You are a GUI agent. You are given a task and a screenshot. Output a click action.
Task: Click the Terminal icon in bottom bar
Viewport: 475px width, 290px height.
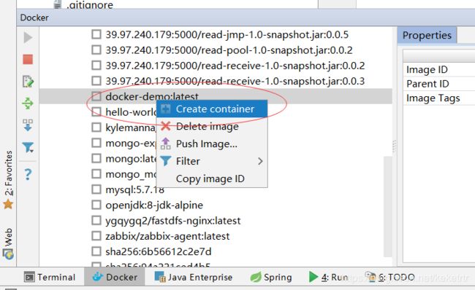29,277
